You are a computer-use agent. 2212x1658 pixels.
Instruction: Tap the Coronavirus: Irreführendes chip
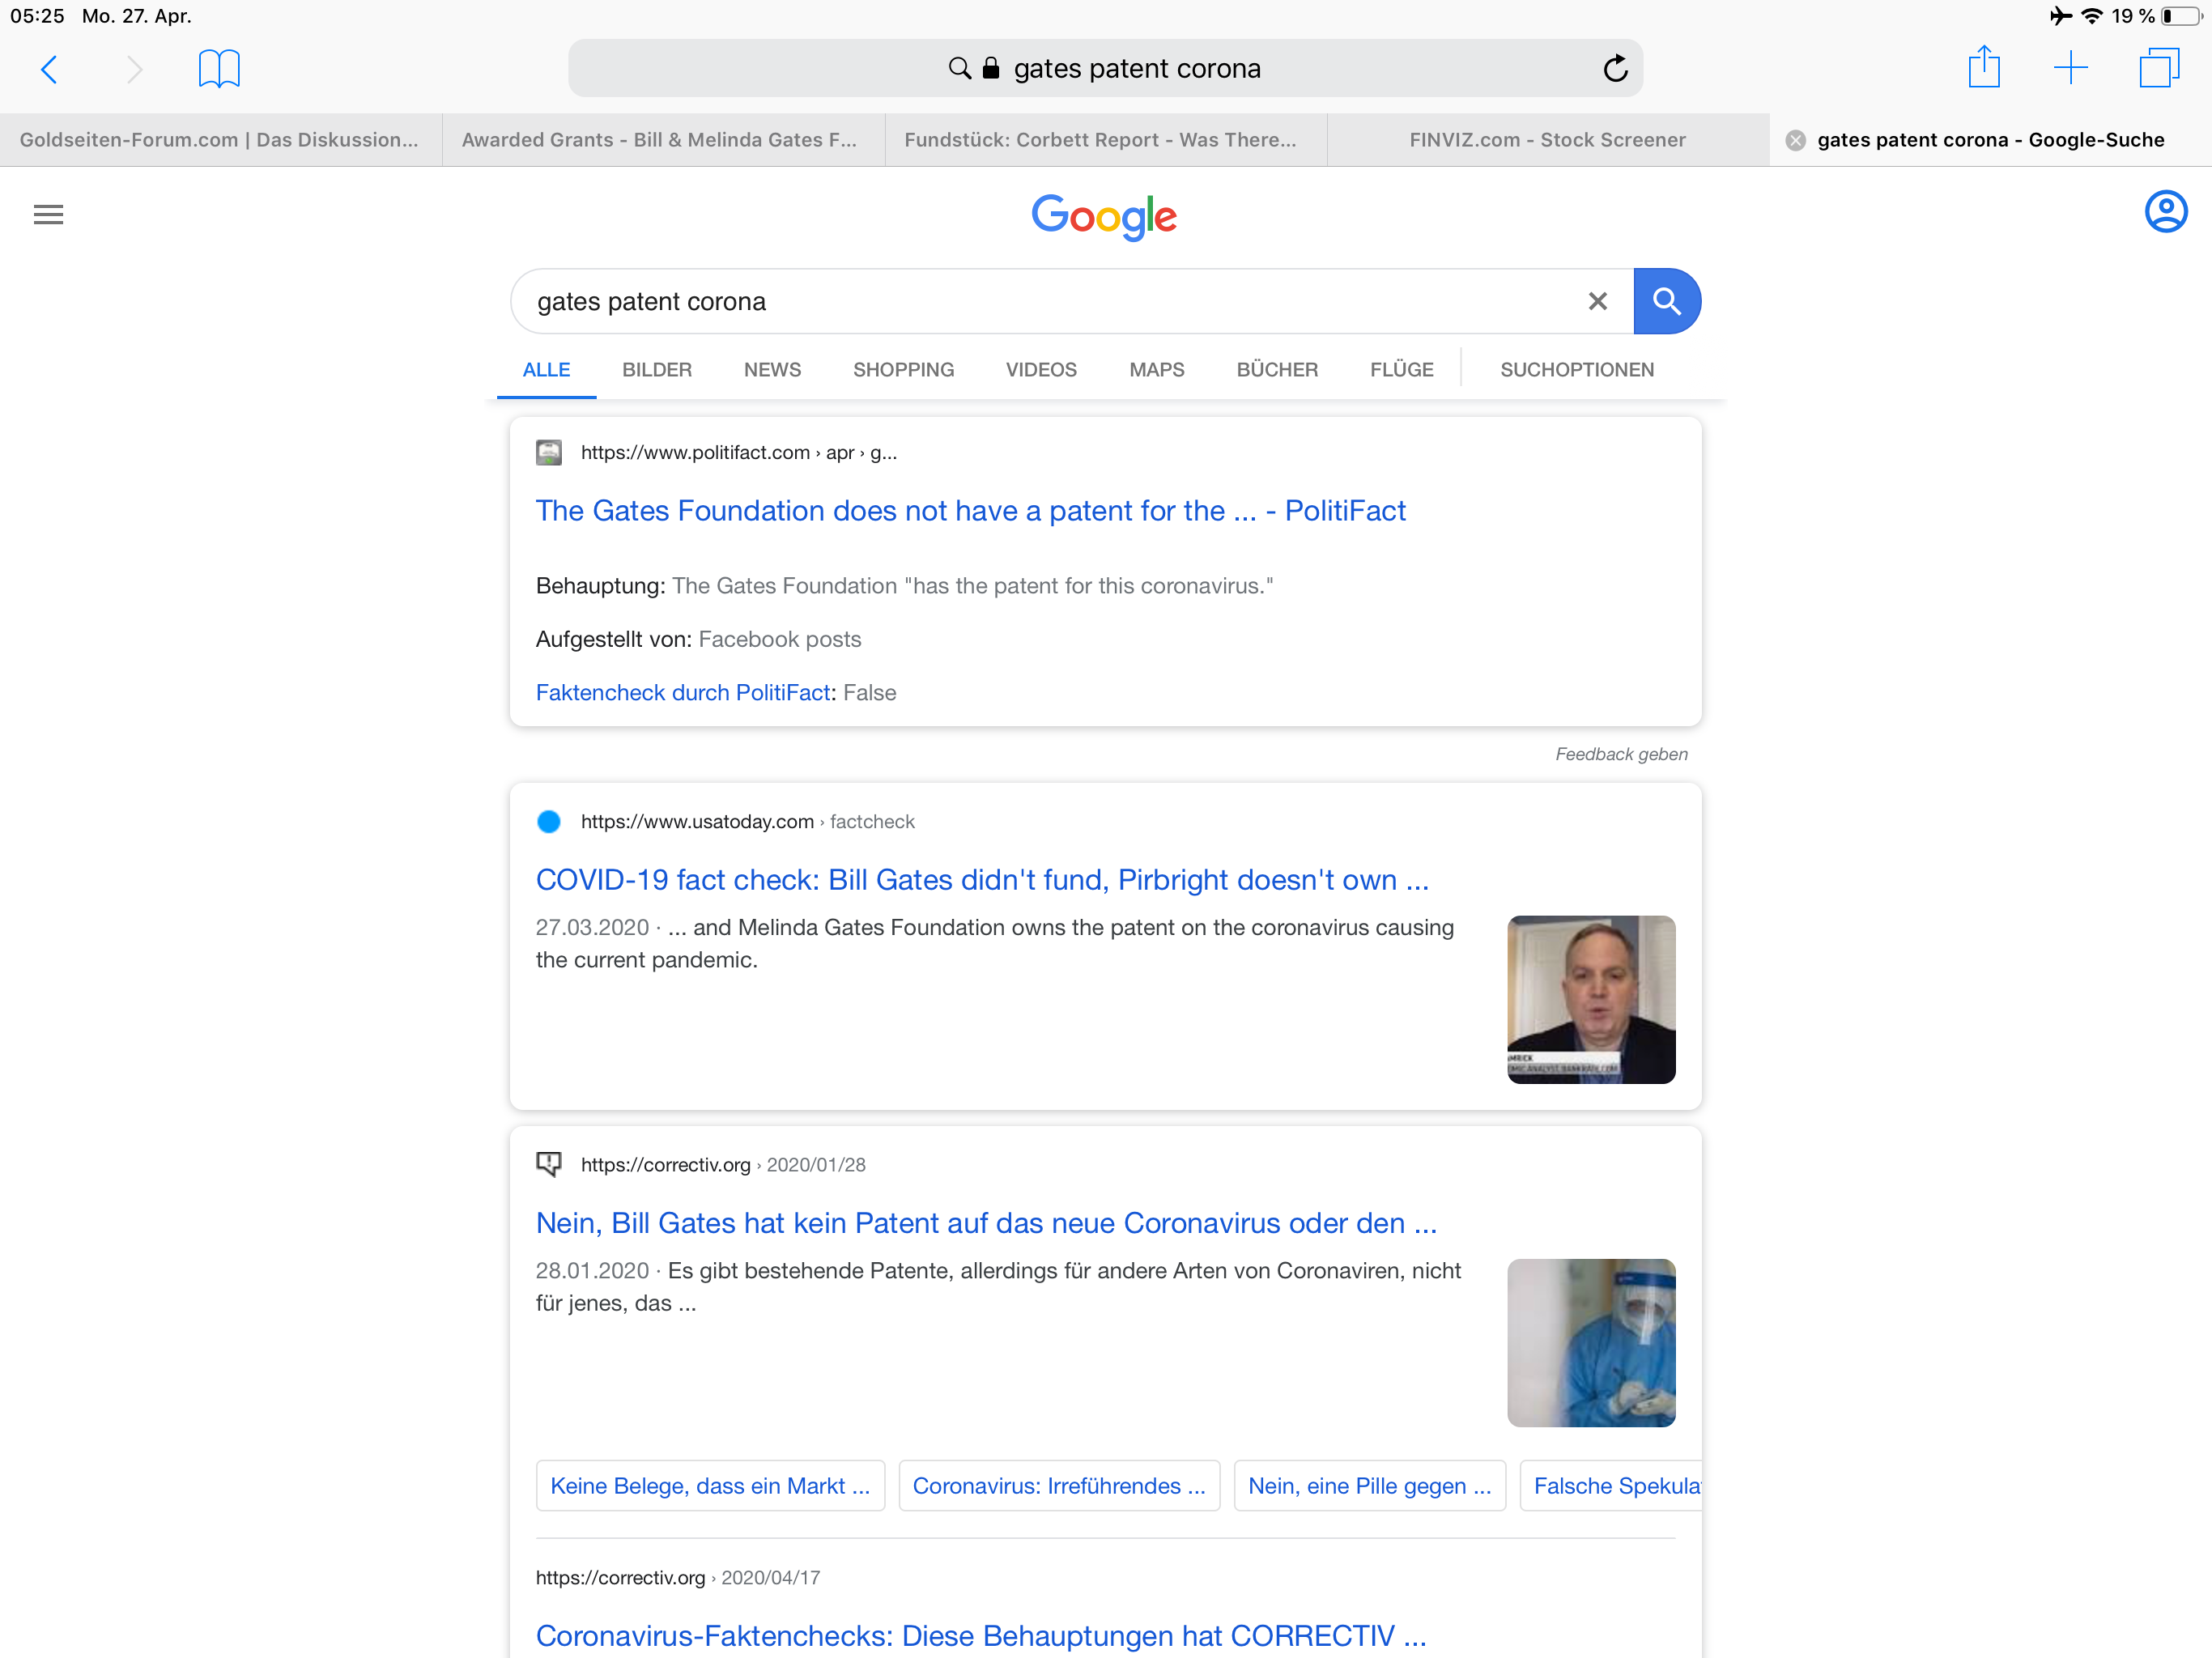pos(1058,1486)
